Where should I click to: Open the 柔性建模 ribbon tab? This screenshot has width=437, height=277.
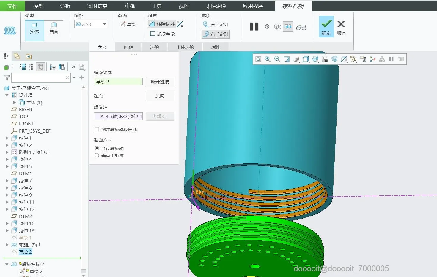point(216,6)
